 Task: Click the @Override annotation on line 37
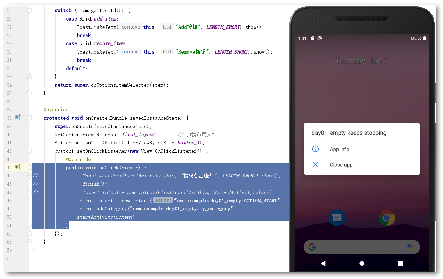(56, 110)
